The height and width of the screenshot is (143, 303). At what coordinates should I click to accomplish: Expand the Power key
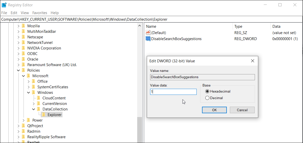pyautogui.click(x=23, y=120)
